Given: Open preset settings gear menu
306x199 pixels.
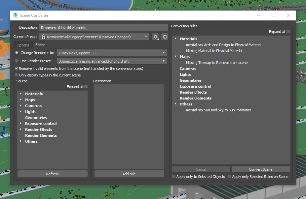Looking at the screenshot, I should click(155, 37).
